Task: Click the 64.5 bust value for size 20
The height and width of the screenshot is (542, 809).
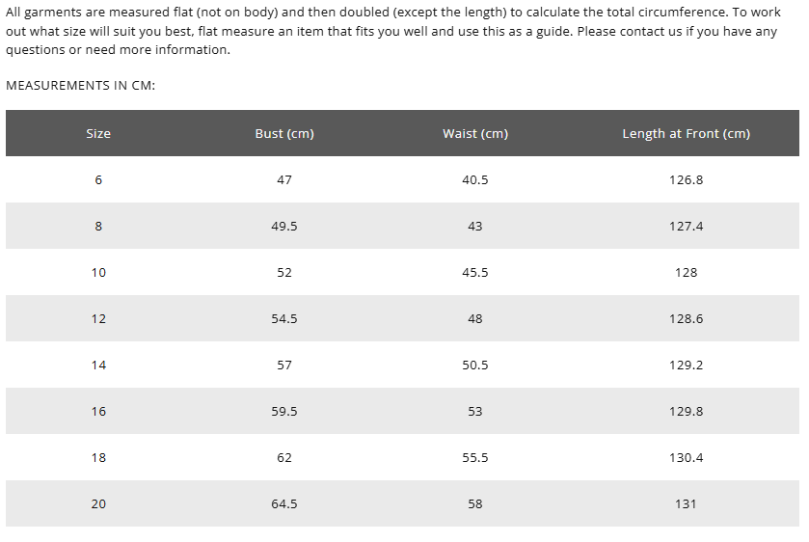Action: coord(284,503)
